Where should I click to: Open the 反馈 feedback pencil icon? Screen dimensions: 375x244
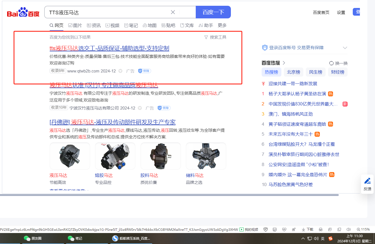(367, 181)
